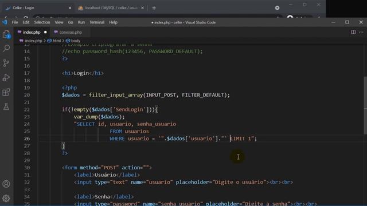Open the Explorer view in activity bar
Viewport: 367px width, 206px height.
click(6, 34)
